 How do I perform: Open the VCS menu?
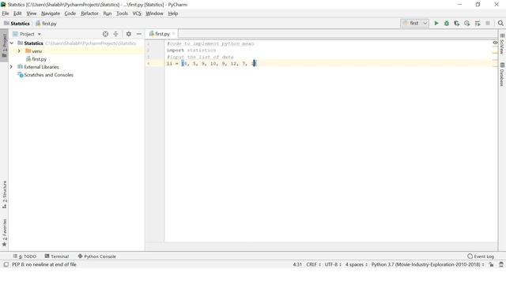click(x=137, y=13)
